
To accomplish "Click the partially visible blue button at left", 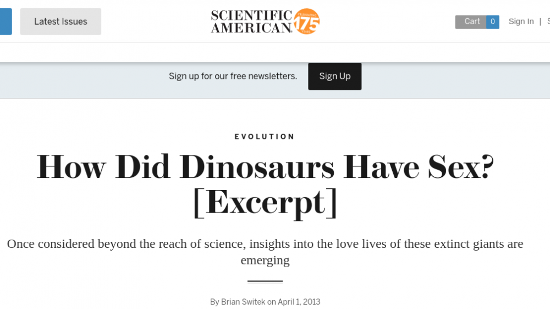I will pyautogui.click(x=5, y=21).
